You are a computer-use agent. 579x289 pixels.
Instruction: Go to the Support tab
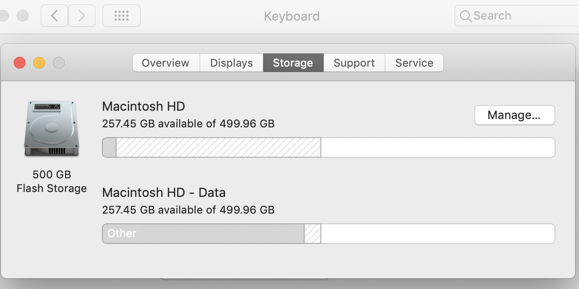coord(354,63)
